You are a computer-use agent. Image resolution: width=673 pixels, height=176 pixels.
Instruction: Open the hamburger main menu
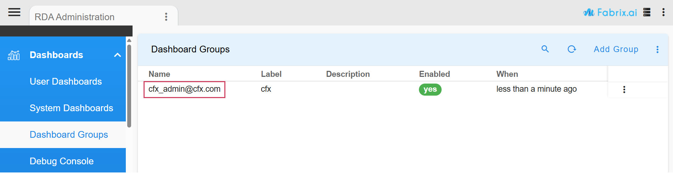click(14, 12)
